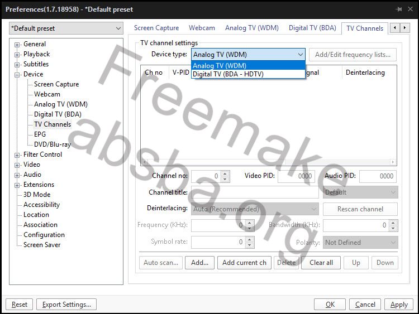
Task: Open the Configuration settings page
Action: (44, 235)
